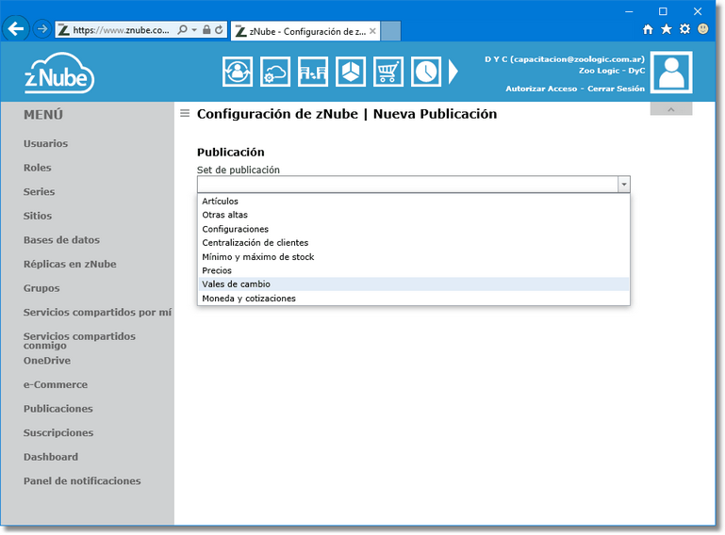Select Otras altas from the dropdown list

pos(413,215)
